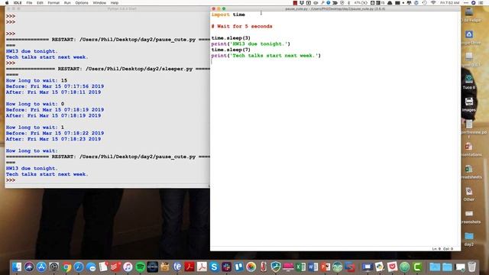Viewport: 489px width, 275px height.
Task: Open the Apple menu
Action: (x=7, y=3)
